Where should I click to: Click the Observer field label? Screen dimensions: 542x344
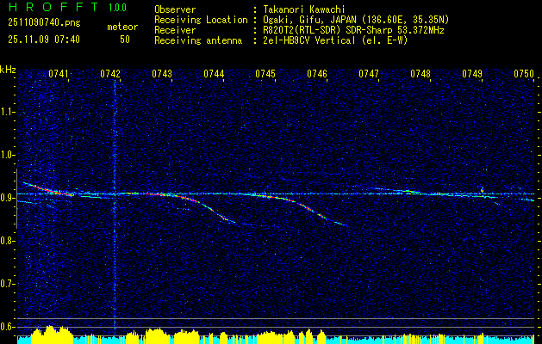point(175,9)
